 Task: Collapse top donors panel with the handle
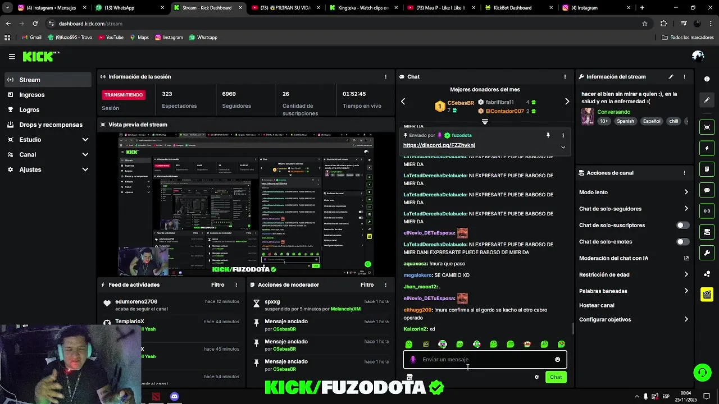(485, 122)
